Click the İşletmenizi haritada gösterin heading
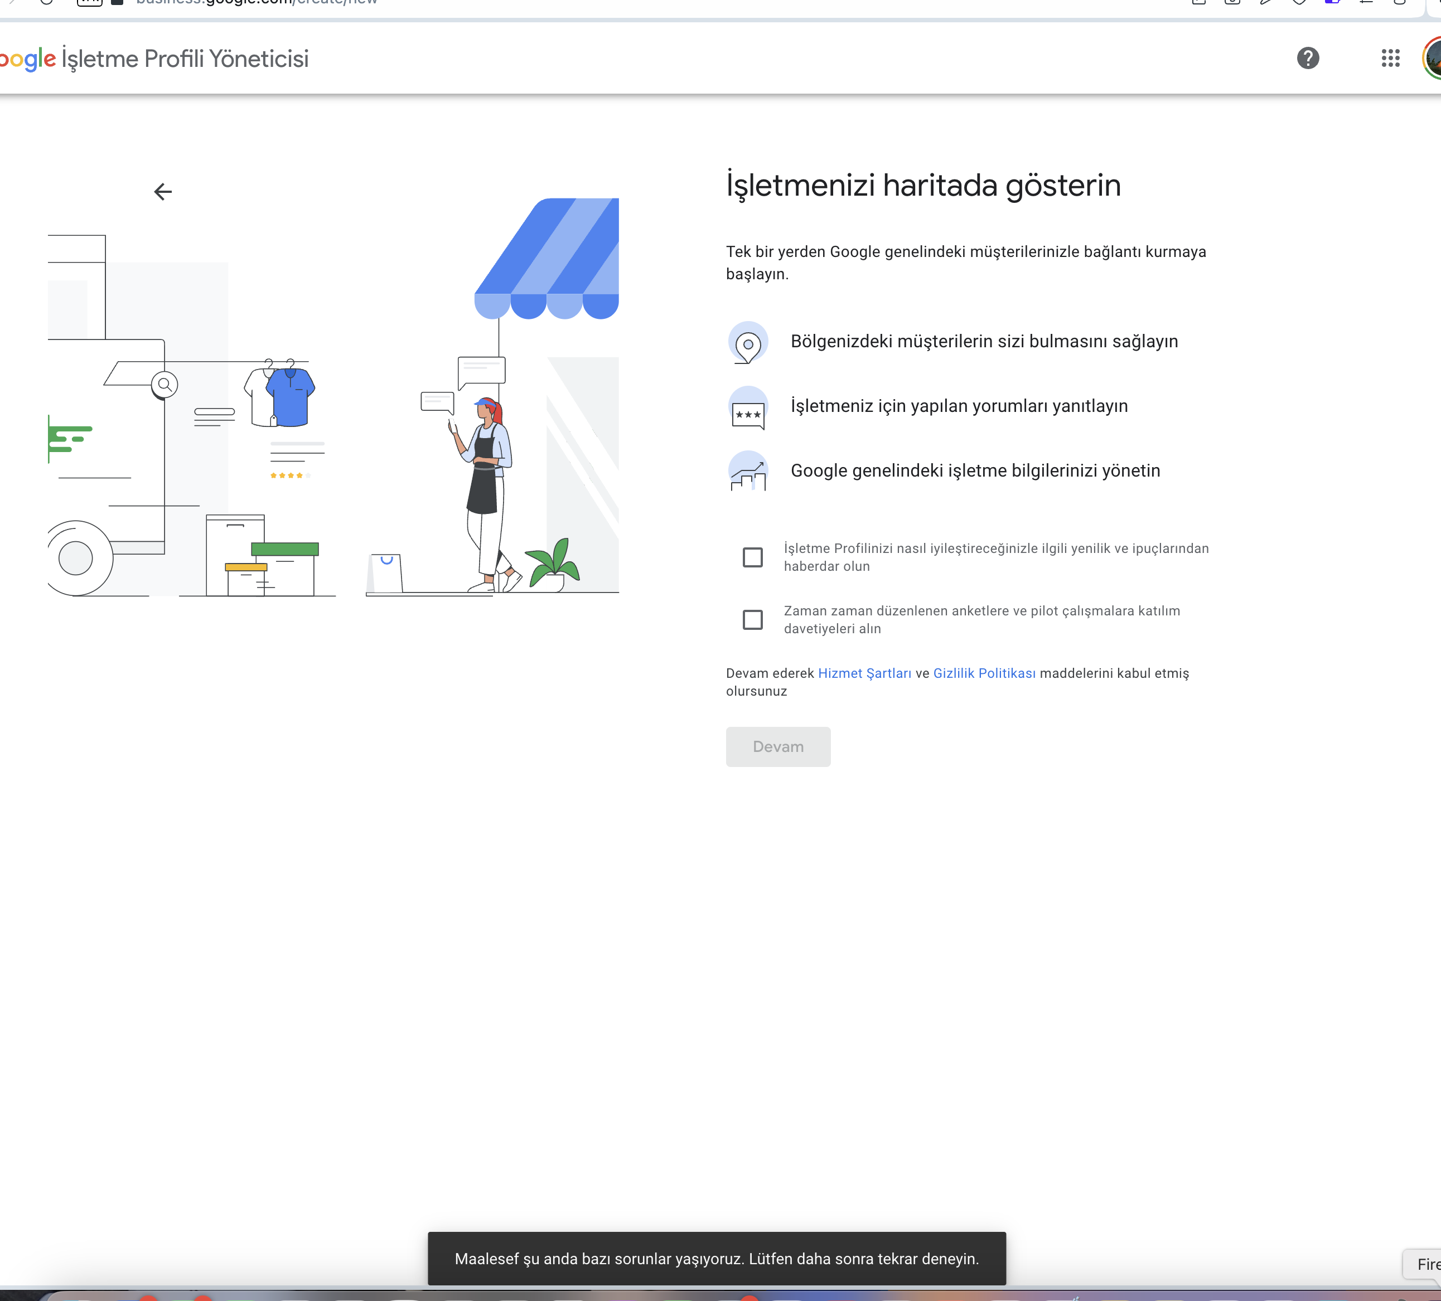Screen dimensions: 1441x1301 pyautogui.click(x=923, y=185)
